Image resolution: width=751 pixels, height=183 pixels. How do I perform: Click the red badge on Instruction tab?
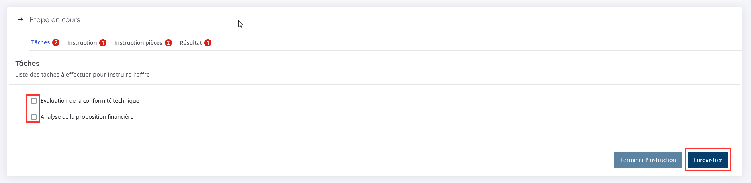(103, 43)
